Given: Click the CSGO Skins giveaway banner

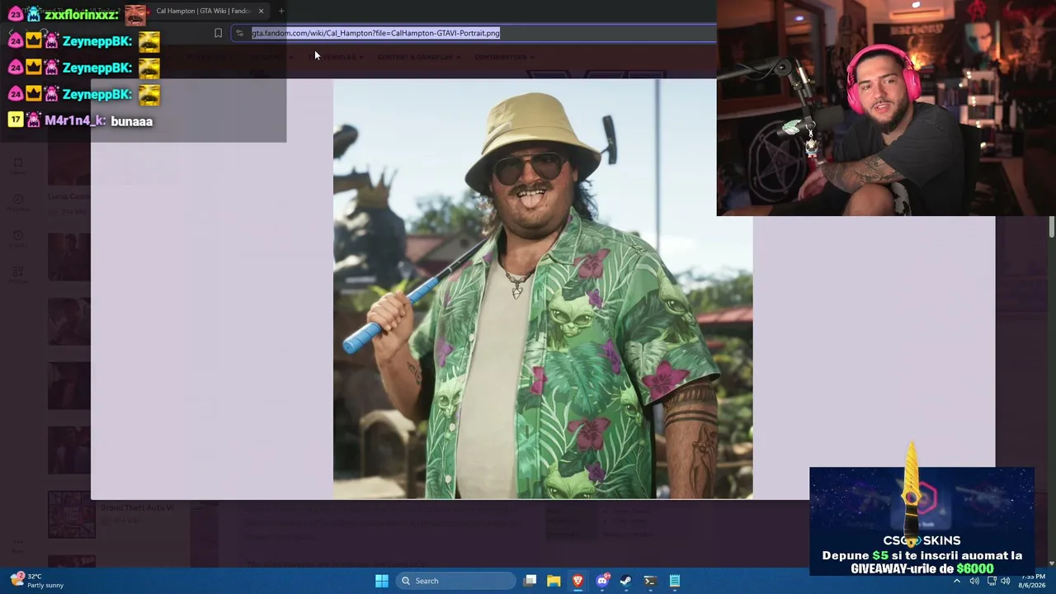Looking at the screenshot, I should 922,521.
